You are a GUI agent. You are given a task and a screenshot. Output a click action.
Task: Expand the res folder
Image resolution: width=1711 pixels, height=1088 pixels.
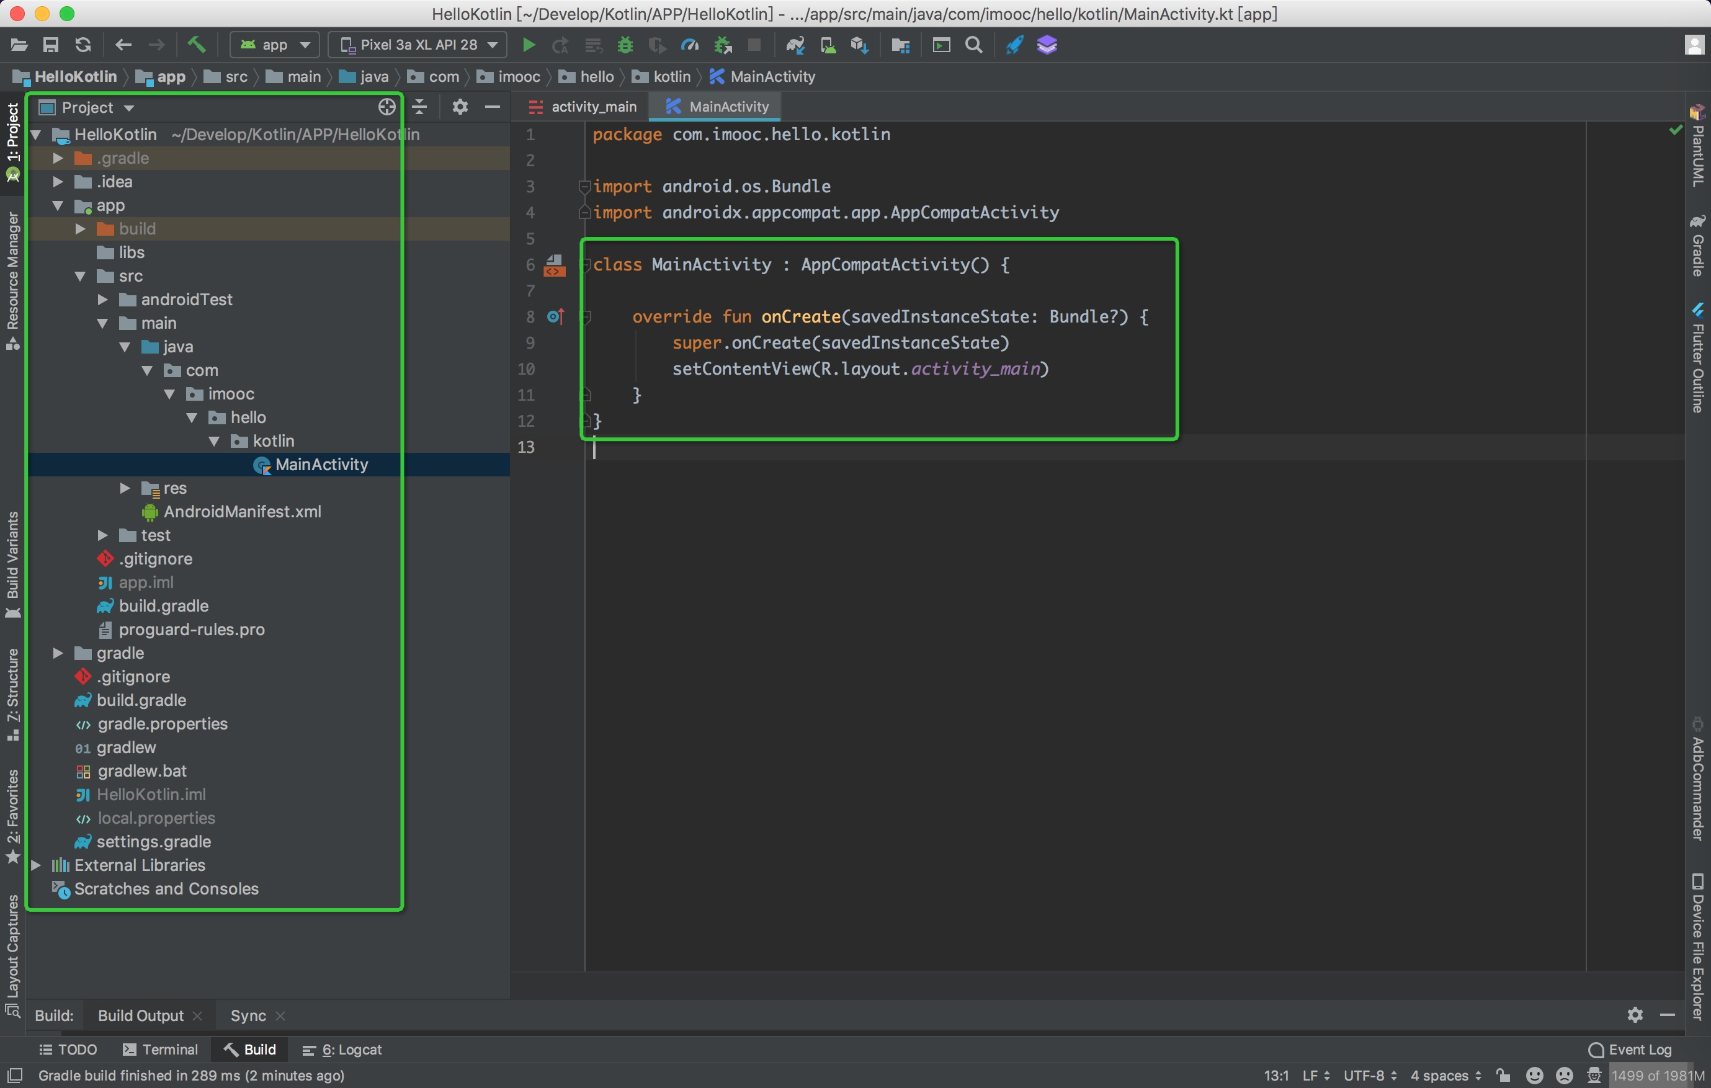coord(125,488)
